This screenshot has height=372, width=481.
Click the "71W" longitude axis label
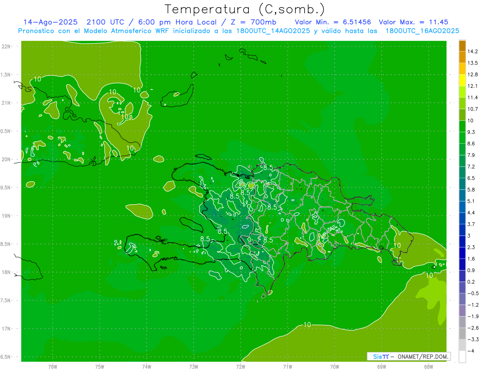(x=287, y=366)
